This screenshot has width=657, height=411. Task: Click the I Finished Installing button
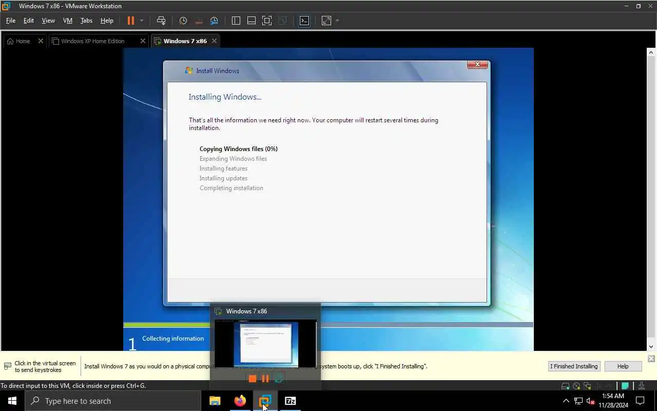pyautogui.click(x=574, y=366)
